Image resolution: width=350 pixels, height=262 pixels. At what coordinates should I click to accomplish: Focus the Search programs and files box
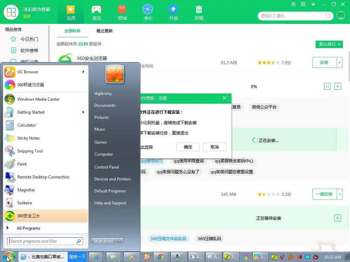[x=45, y=241]
